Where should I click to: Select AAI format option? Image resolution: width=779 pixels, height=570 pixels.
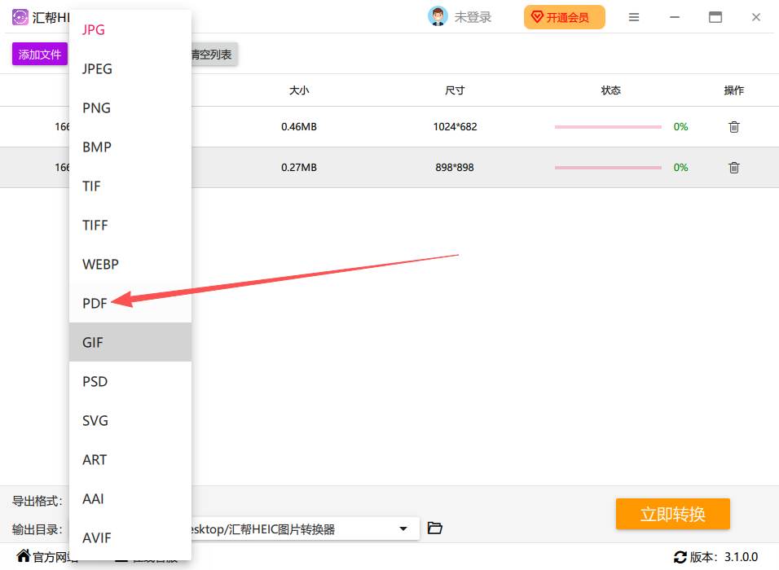click(130, 498)
